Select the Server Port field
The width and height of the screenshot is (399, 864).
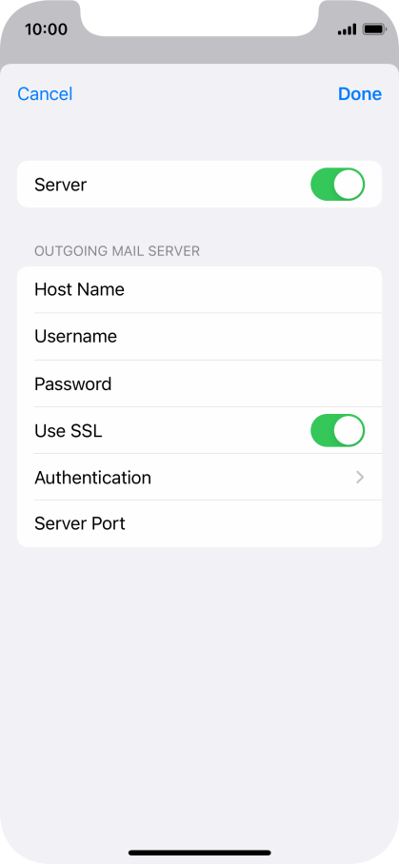[200, 523]
